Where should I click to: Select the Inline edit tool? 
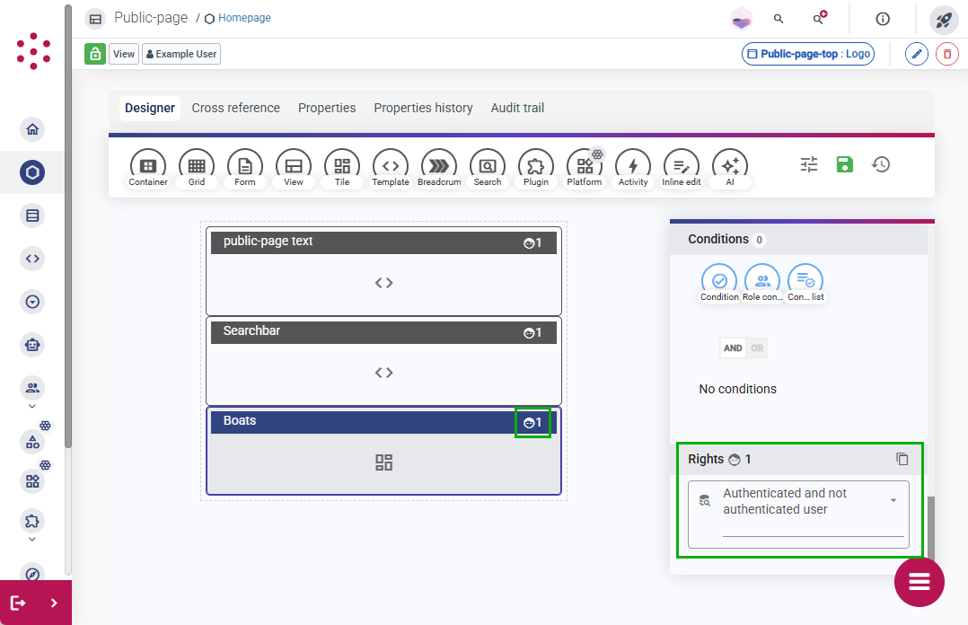(x=682, y=168)
